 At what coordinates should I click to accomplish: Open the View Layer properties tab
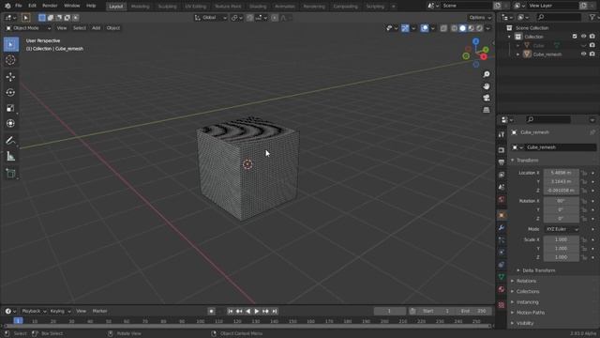tap(502, 175)
